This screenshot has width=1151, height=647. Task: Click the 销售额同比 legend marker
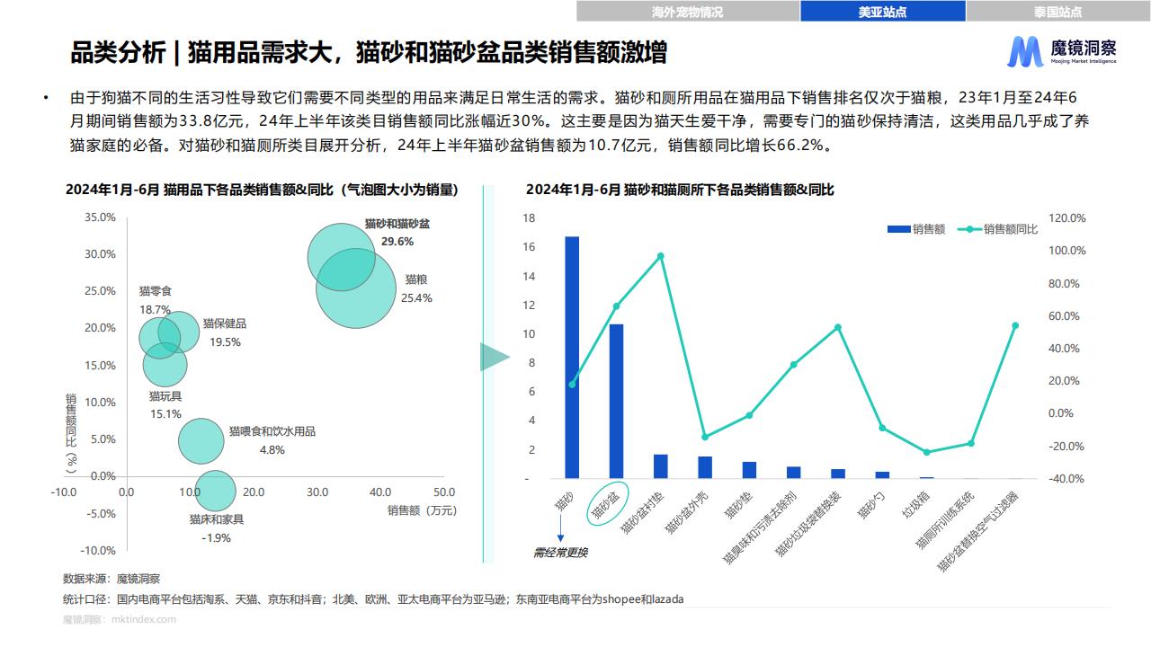[x=968, y=229]
